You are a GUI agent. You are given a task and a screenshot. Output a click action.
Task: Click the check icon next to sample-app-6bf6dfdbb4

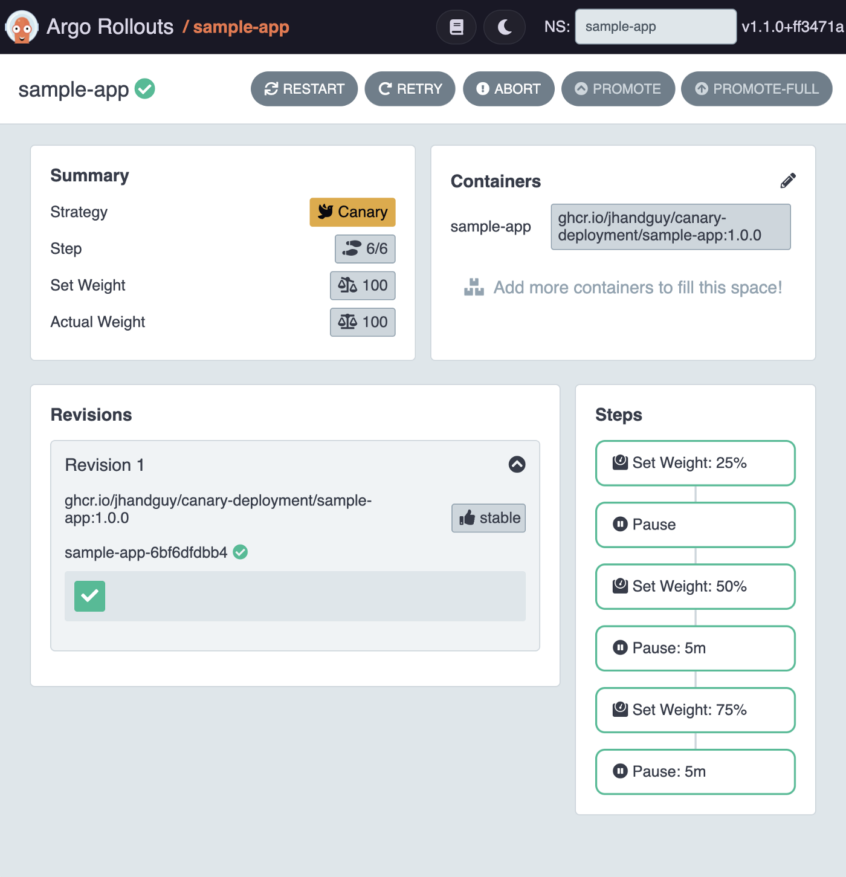pyautogui.click(x=241, y=552)
